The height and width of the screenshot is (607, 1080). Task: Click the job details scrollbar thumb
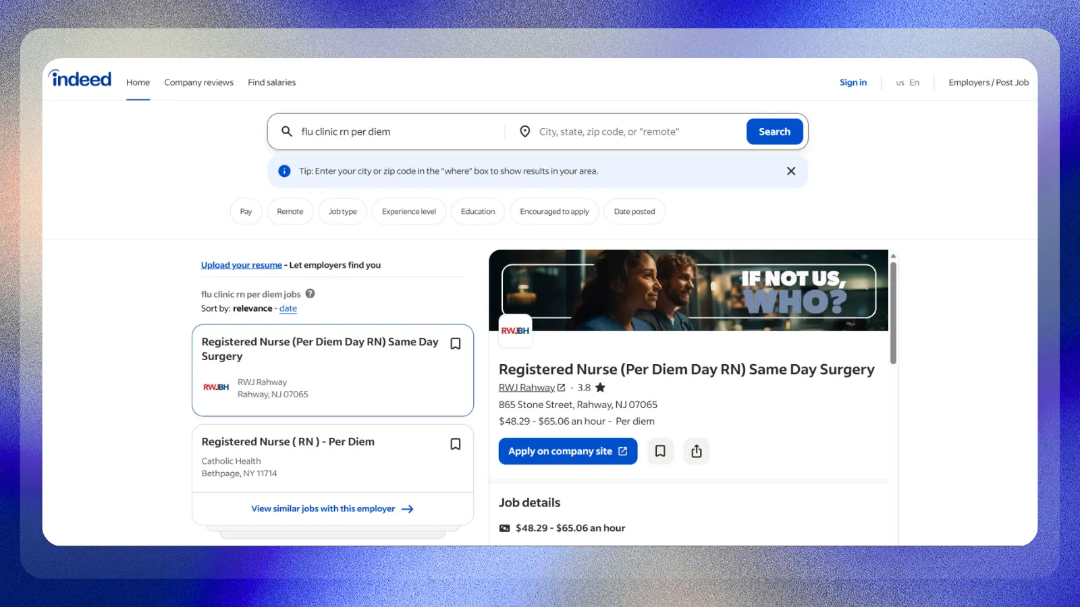coord(893,313)
